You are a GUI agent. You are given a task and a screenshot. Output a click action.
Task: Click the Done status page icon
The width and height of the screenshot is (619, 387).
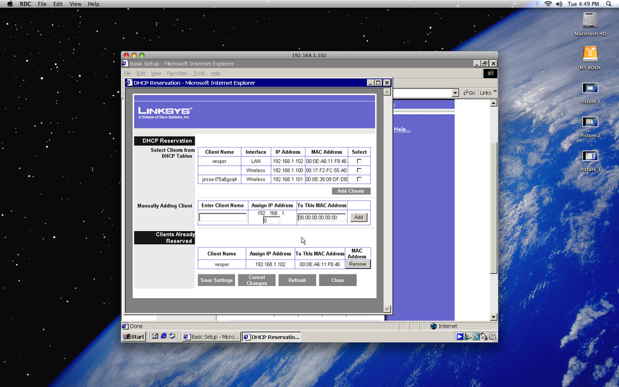tap(125, 326)
